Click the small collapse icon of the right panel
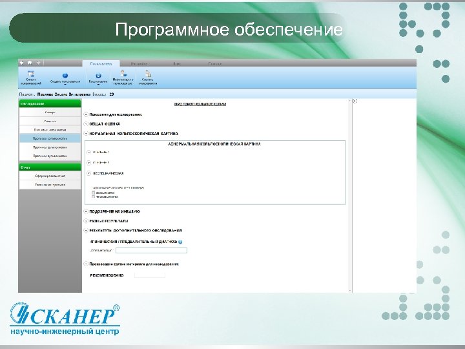Viewport: 465px width, 349px height. (x=355, y=101)
